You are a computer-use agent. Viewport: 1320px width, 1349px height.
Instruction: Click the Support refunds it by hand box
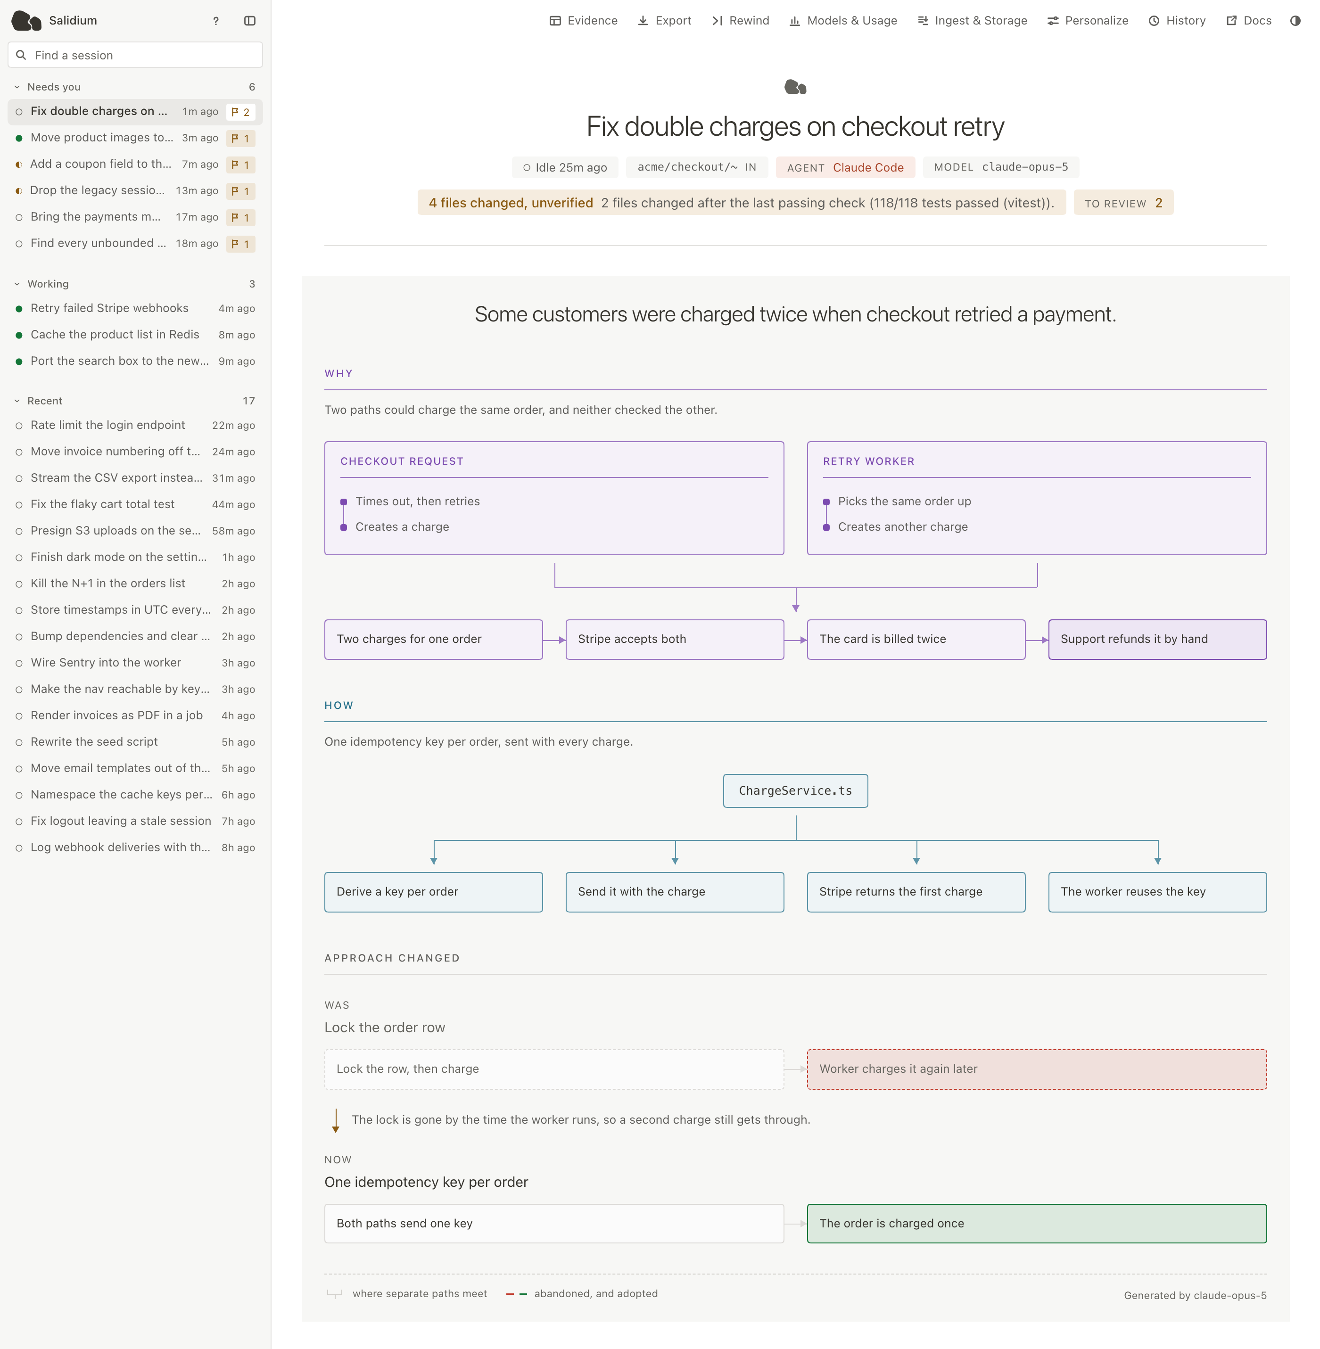click(1157, 639)
